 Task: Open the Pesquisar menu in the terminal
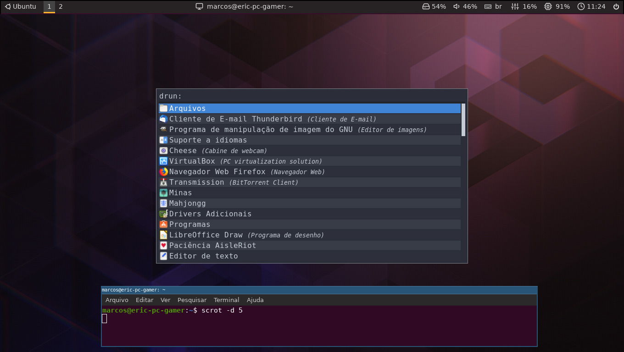192,300
